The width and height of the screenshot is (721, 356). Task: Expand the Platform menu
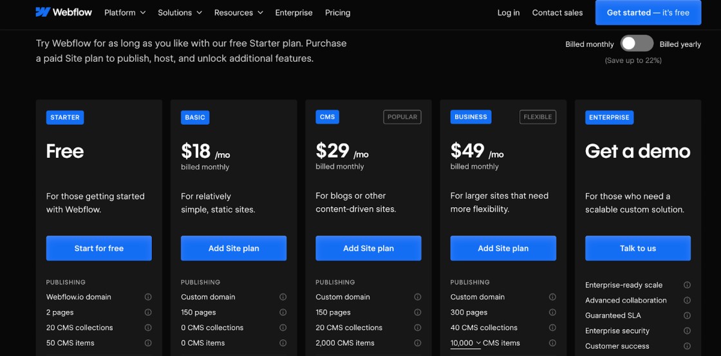click(125, 12)
